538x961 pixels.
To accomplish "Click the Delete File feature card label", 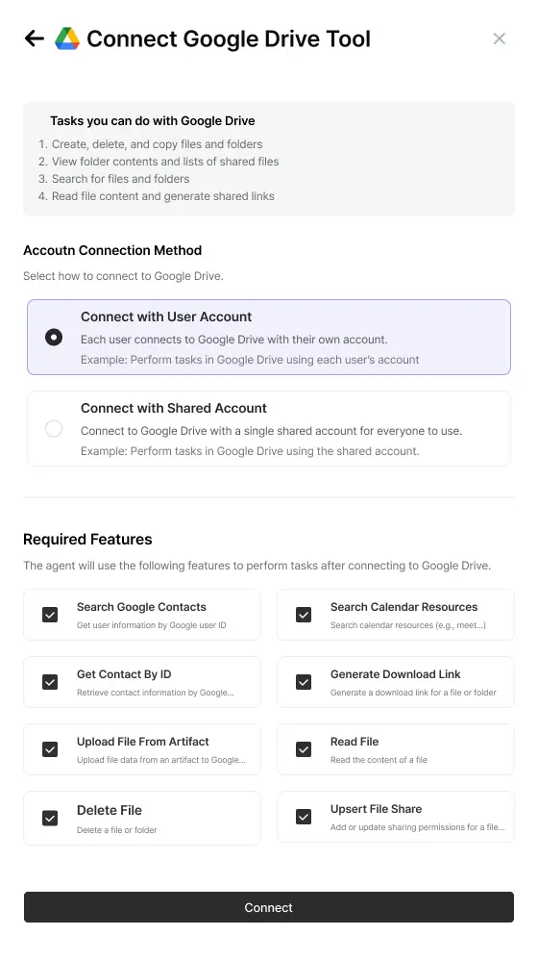I will [110, 810].
